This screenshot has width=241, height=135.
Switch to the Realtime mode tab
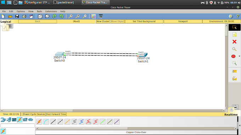coord(231,115)
